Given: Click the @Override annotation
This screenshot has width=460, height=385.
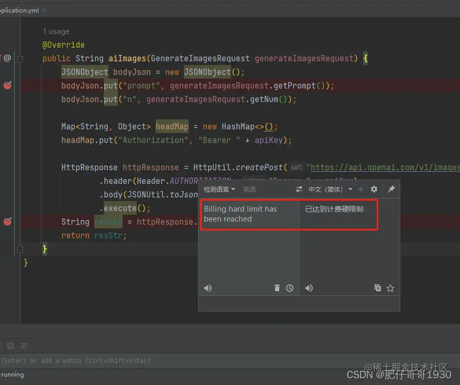Looking at the screenshot, I should coord(63,45).
